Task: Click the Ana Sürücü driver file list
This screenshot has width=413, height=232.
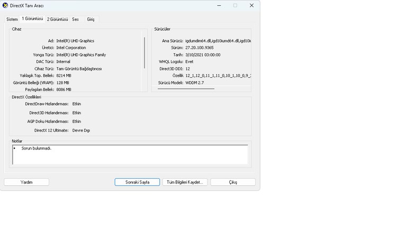Action: tap(218, 41)
